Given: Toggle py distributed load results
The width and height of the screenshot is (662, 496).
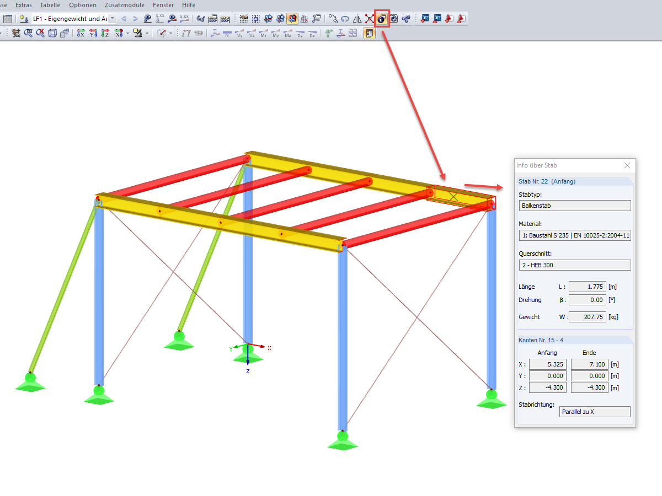Looking at the screenshot, I should (300, 33).
